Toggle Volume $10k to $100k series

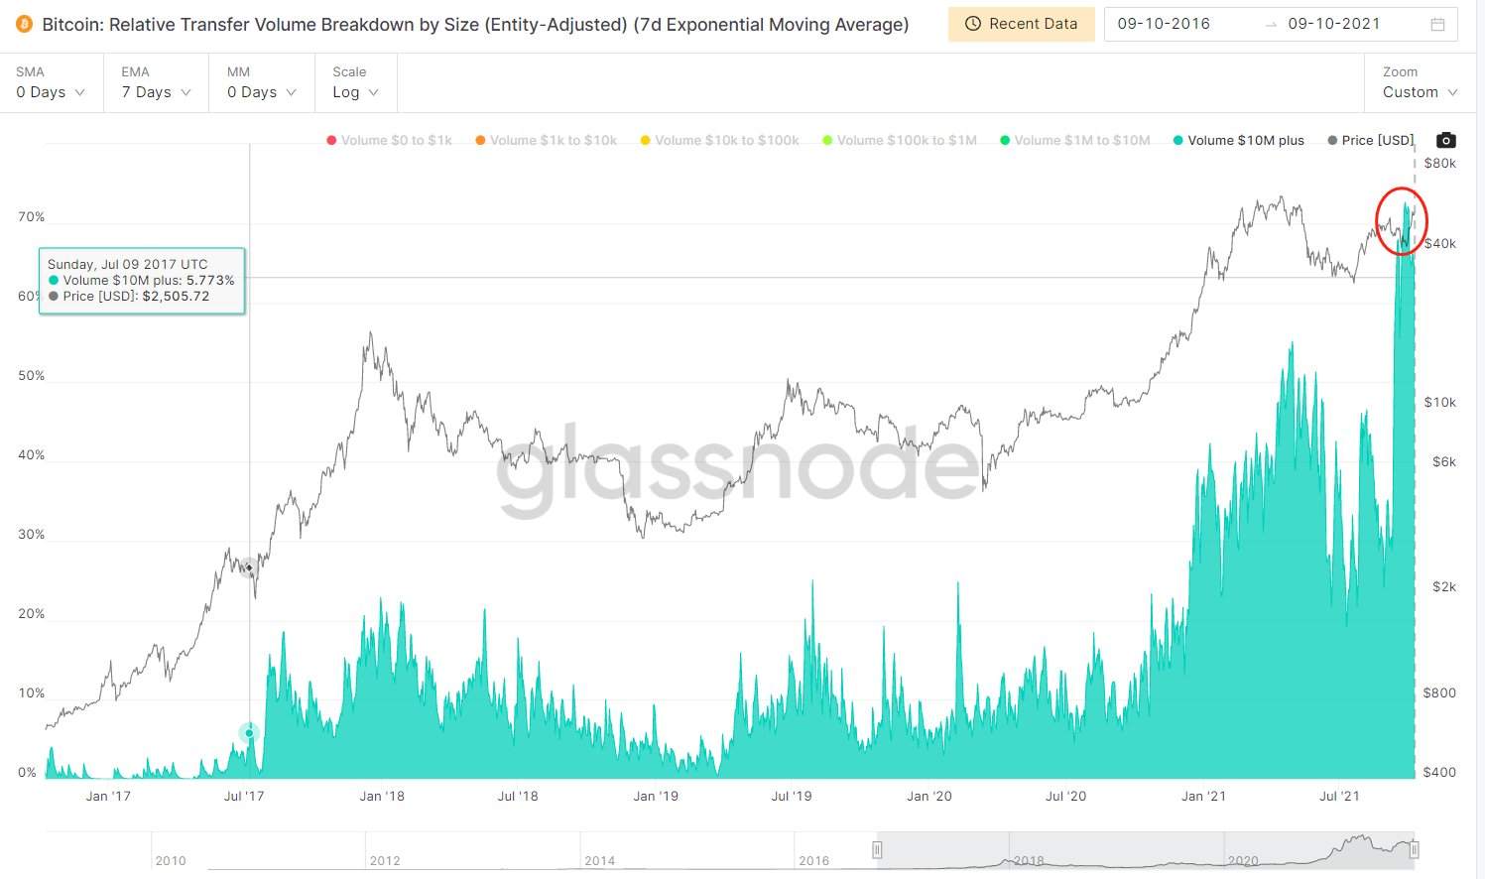(719, 140)
